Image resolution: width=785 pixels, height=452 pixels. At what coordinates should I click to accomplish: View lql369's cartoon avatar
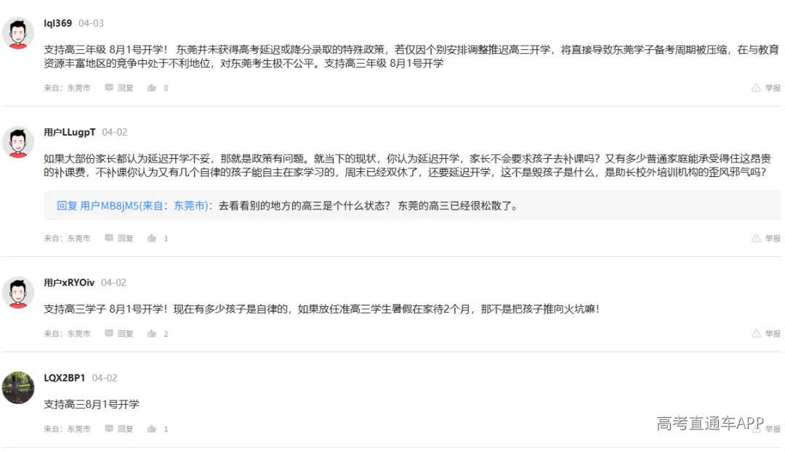click(x=18, y=33)
